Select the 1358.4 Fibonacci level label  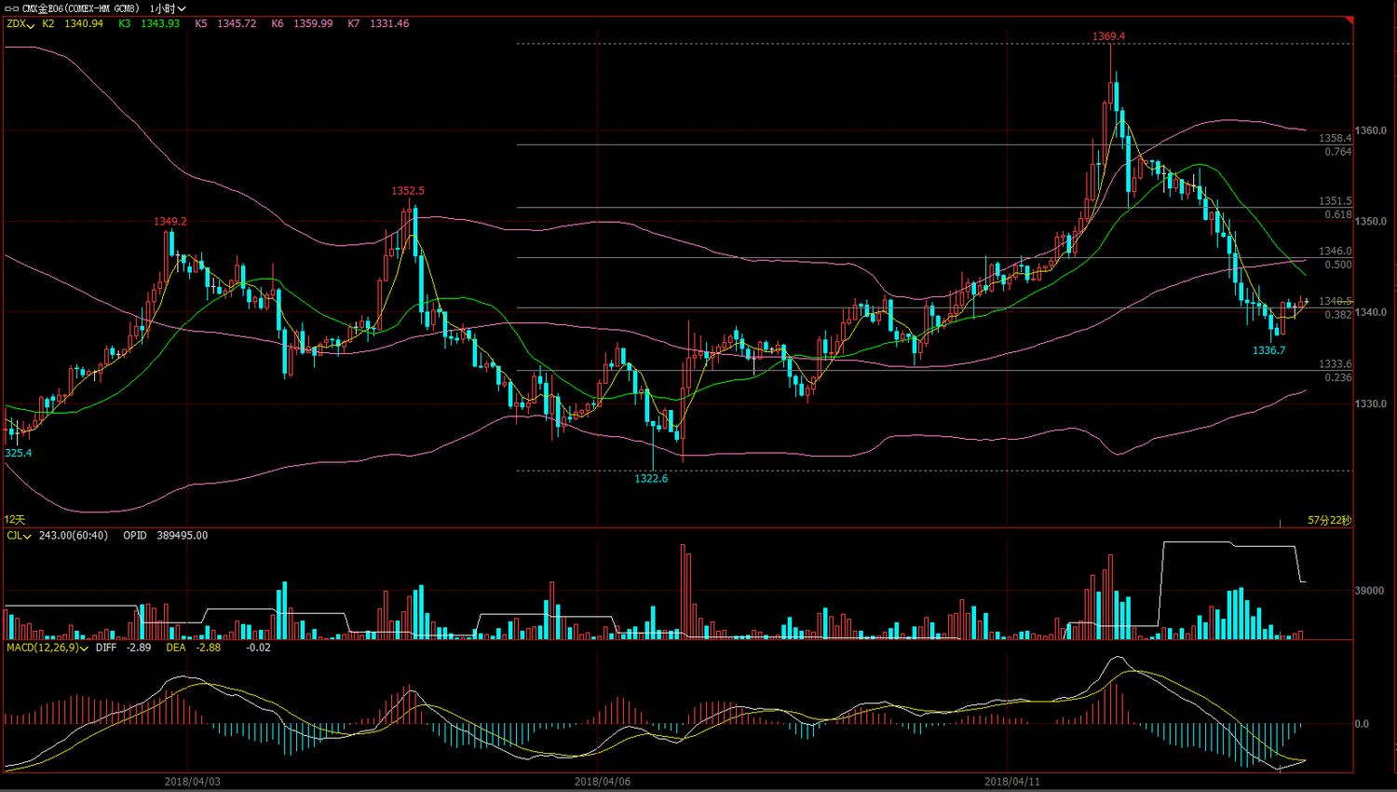coord(1335,139)
